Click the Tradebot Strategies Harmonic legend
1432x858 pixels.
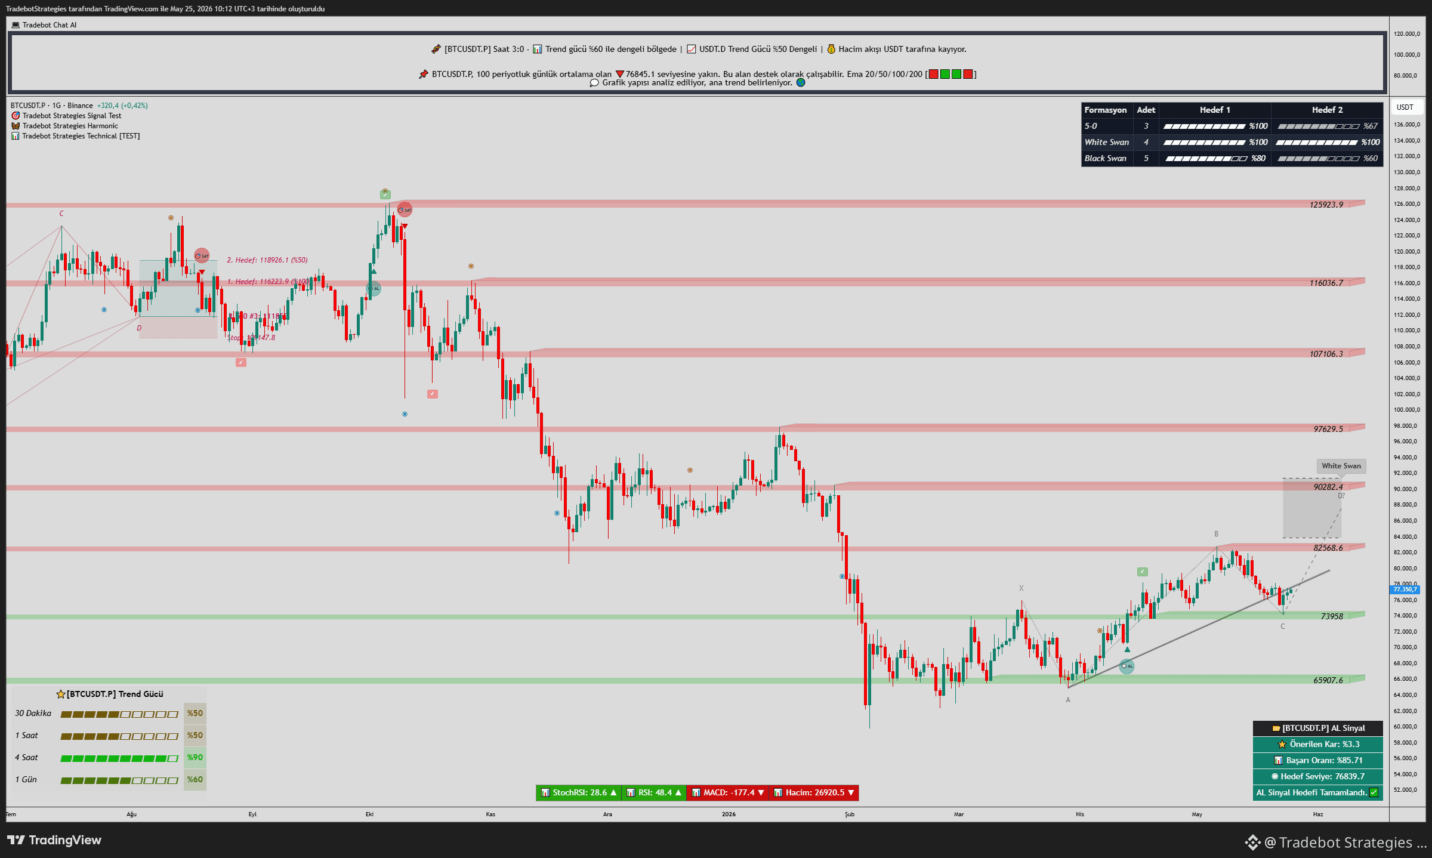pos(70,126)
